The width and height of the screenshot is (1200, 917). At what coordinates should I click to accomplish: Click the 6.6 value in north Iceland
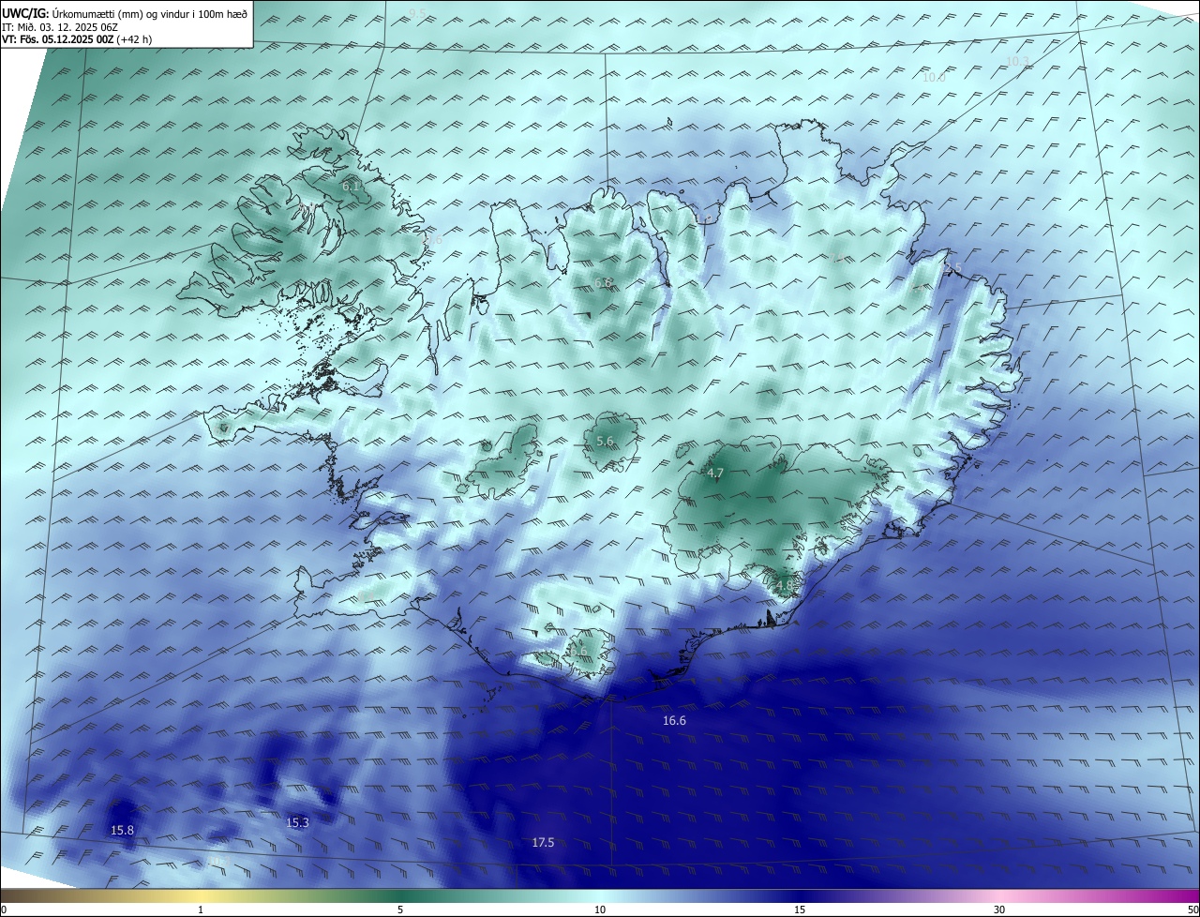tap(603, 282)
